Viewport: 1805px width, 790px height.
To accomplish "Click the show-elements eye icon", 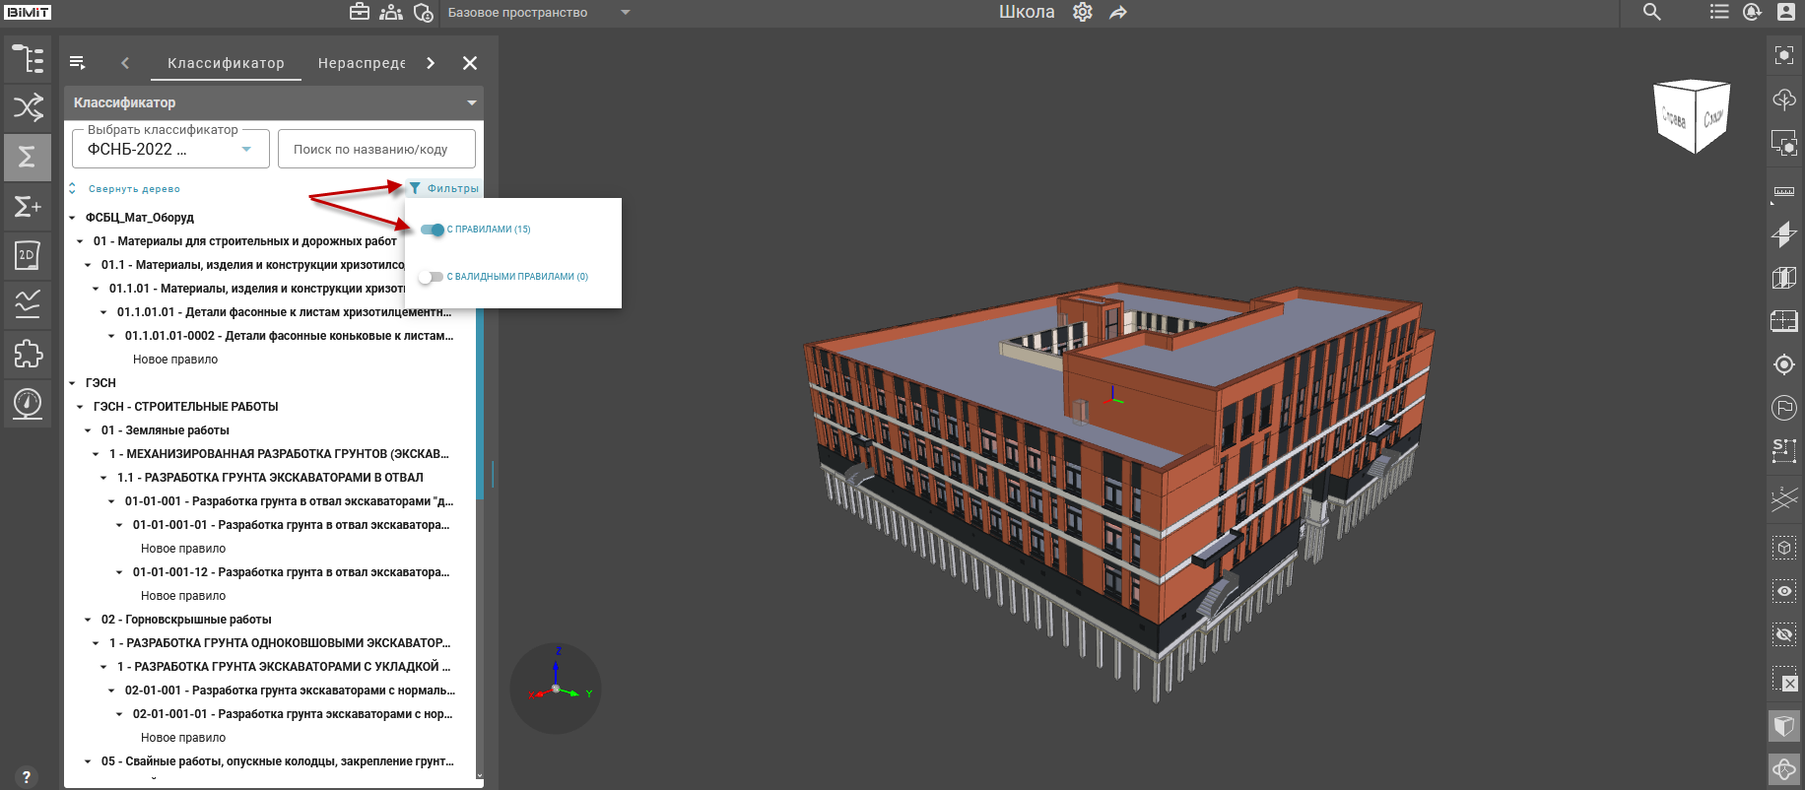I will coord(1783,591).
